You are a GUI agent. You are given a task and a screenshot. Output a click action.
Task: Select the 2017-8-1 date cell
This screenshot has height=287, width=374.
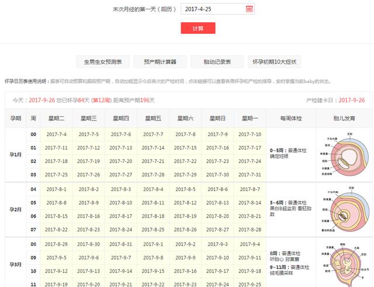(x=56, y=189)
